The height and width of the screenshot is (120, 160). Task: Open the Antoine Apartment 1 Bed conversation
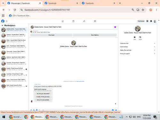pyautogui.click(x=14, y=58)
